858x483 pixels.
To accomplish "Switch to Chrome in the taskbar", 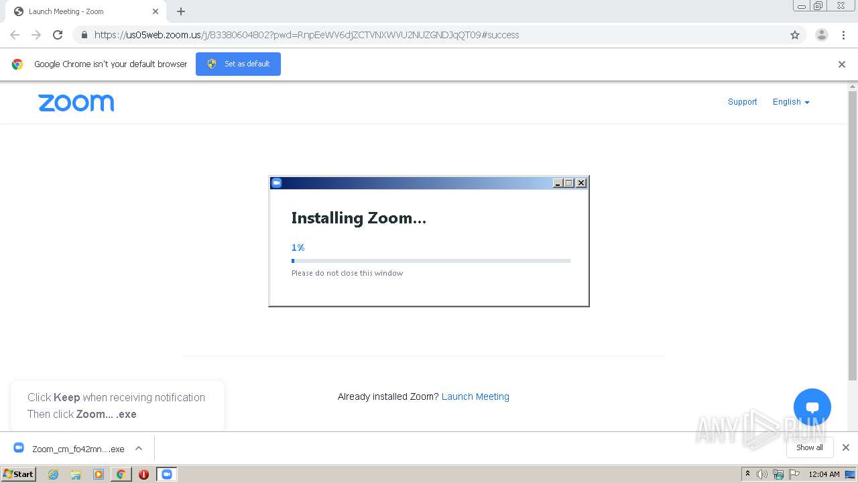I will [x=121, y=474].
